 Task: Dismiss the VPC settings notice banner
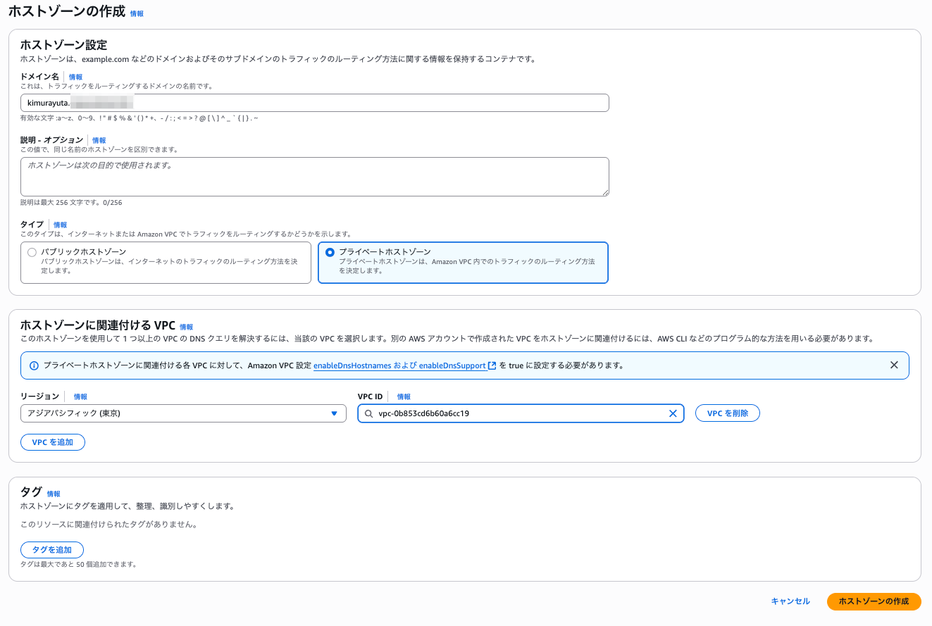point(894,365)
